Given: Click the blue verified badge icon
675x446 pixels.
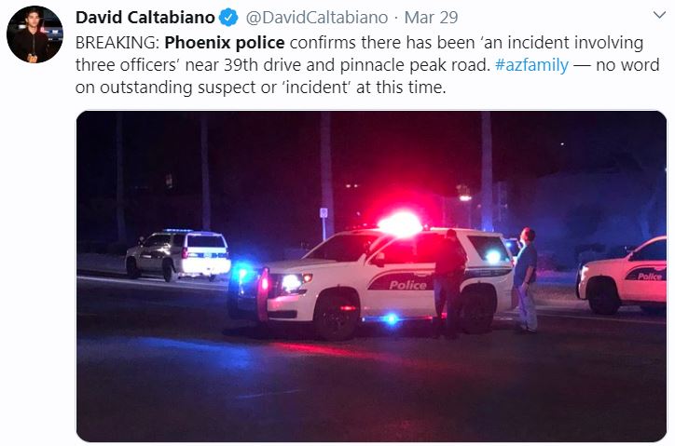Looking at the screenshot, I should (228, 18).
